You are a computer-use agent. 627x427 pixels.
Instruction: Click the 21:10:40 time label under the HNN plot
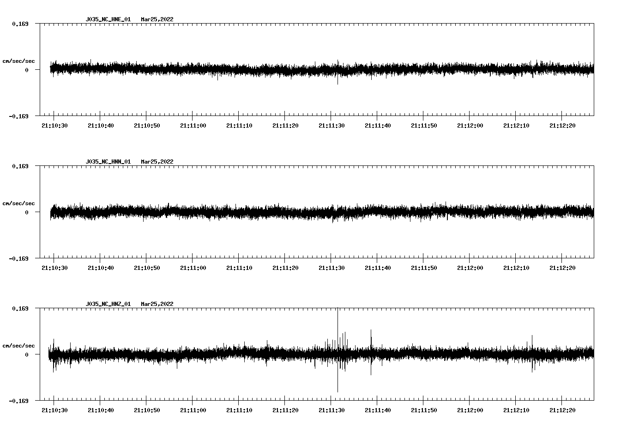[101, 268]
